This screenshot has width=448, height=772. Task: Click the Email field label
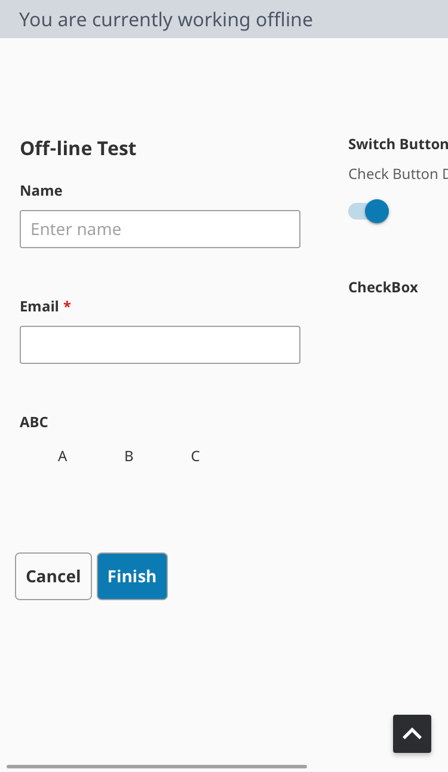click(x=39, y=307)
